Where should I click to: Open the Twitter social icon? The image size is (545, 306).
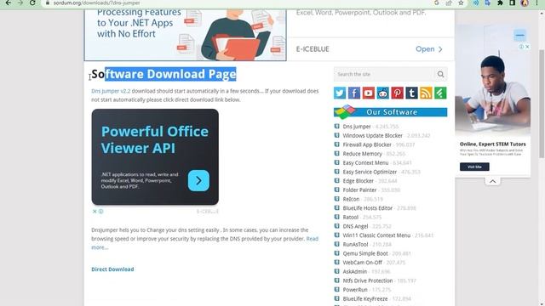[x=340, y=93]
